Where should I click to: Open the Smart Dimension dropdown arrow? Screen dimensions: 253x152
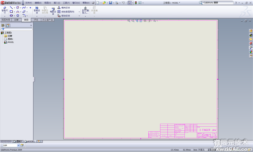click(5, 16)
